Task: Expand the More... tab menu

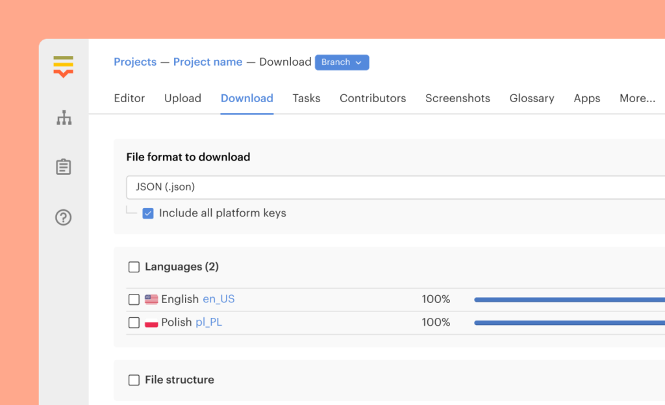Action: click(x=638, y=99)
